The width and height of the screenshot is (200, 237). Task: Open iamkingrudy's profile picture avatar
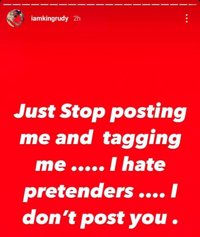click(16, 18)
